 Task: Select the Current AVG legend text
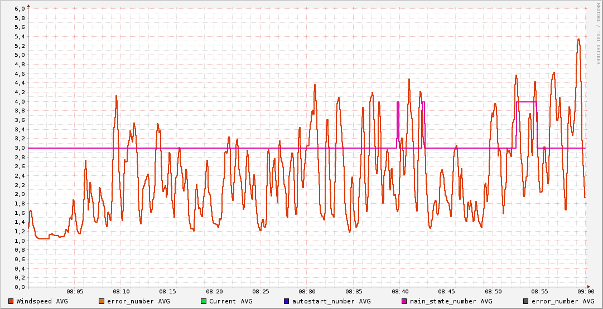[x=230, y=301]
